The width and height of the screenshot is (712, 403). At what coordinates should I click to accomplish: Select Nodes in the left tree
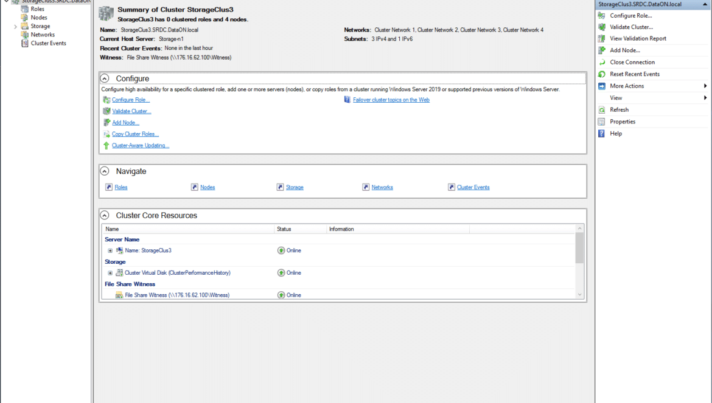[39, 18]
